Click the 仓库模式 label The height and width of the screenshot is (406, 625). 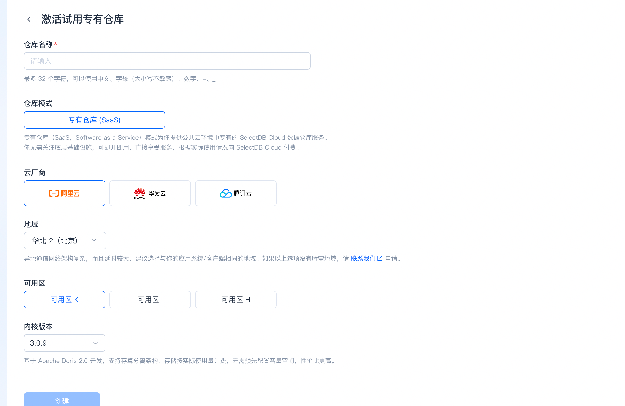(38, 104)
